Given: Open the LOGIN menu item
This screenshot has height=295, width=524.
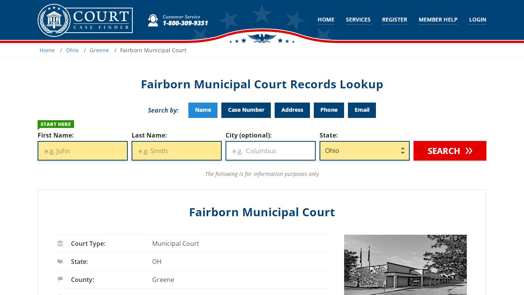Looking at the screenshot, I should 478,20.
